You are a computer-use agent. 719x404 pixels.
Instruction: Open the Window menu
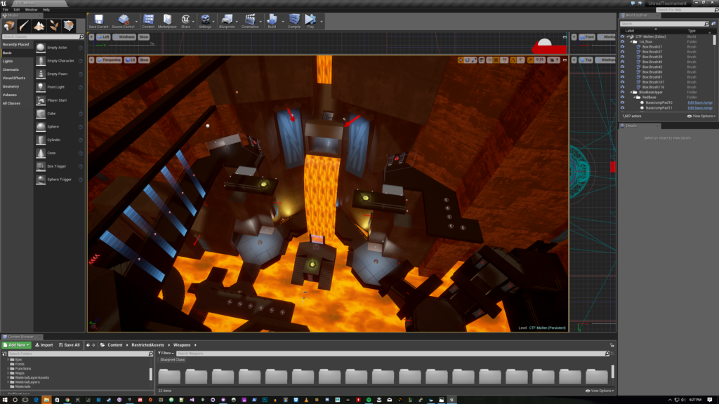(31, 10)
